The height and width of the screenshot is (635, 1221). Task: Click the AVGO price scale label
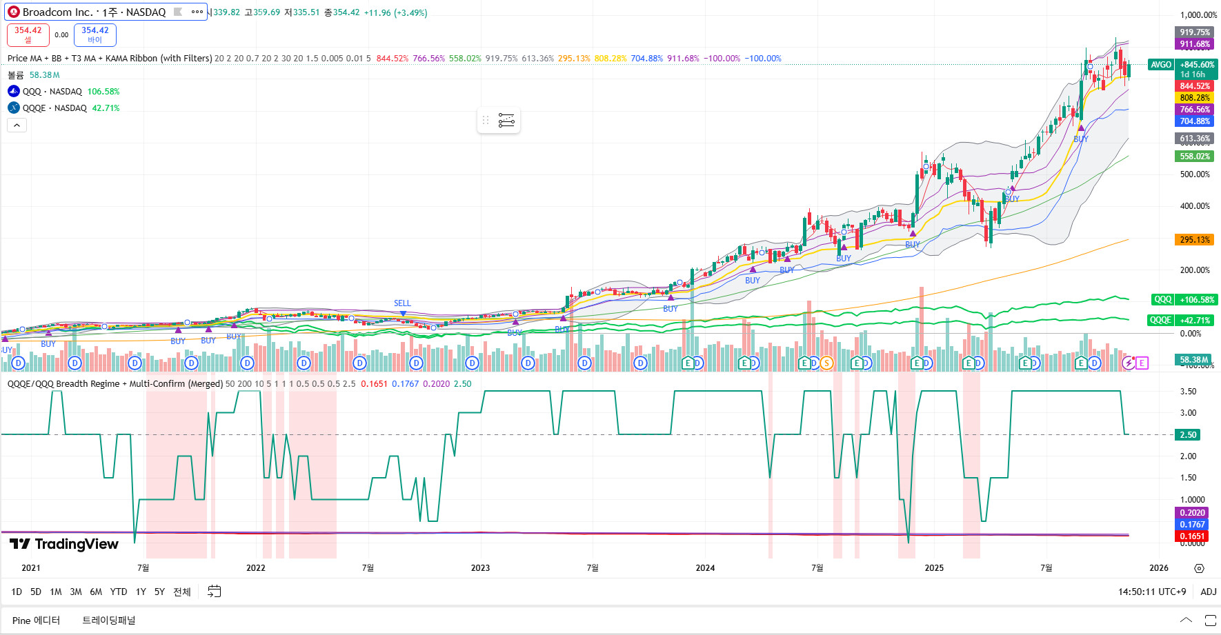1161,65
